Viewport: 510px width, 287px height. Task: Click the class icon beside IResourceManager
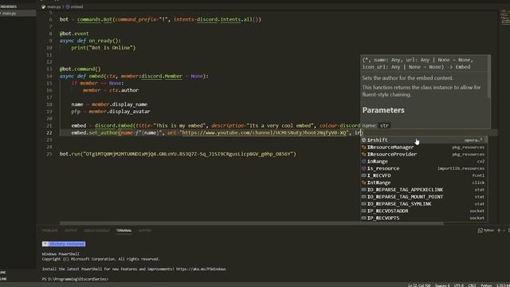point(363,147)
